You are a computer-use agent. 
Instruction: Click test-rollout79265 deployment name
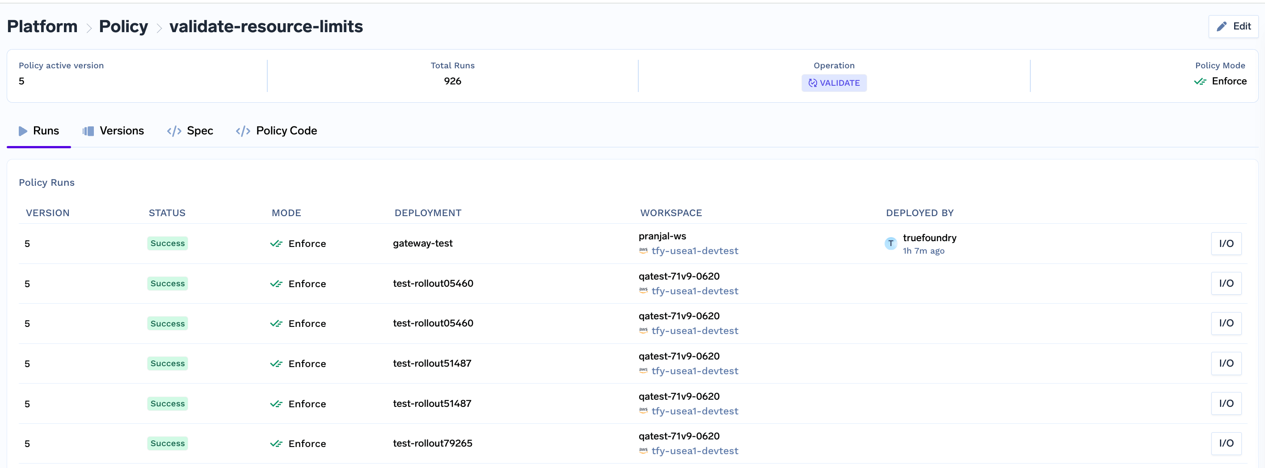[x=432, y=443]
